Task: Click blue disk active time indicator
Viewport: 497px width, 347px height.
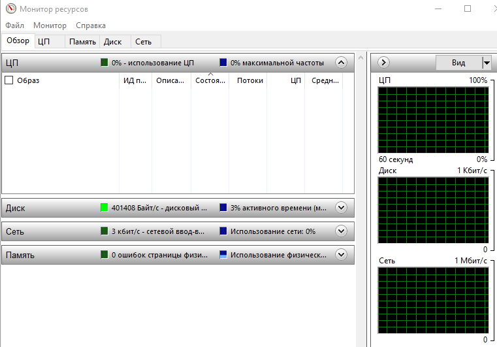Action: [x=223, y=208]
